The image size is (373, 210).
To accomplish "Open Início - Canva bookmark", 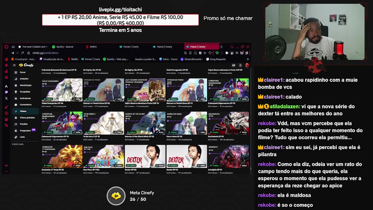I will (168, 59).
